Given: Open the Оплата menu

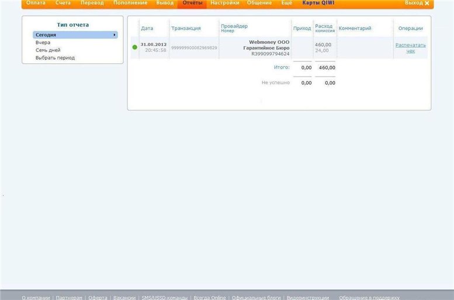Looking at the screenshot, I should click(x=36, y=3).
